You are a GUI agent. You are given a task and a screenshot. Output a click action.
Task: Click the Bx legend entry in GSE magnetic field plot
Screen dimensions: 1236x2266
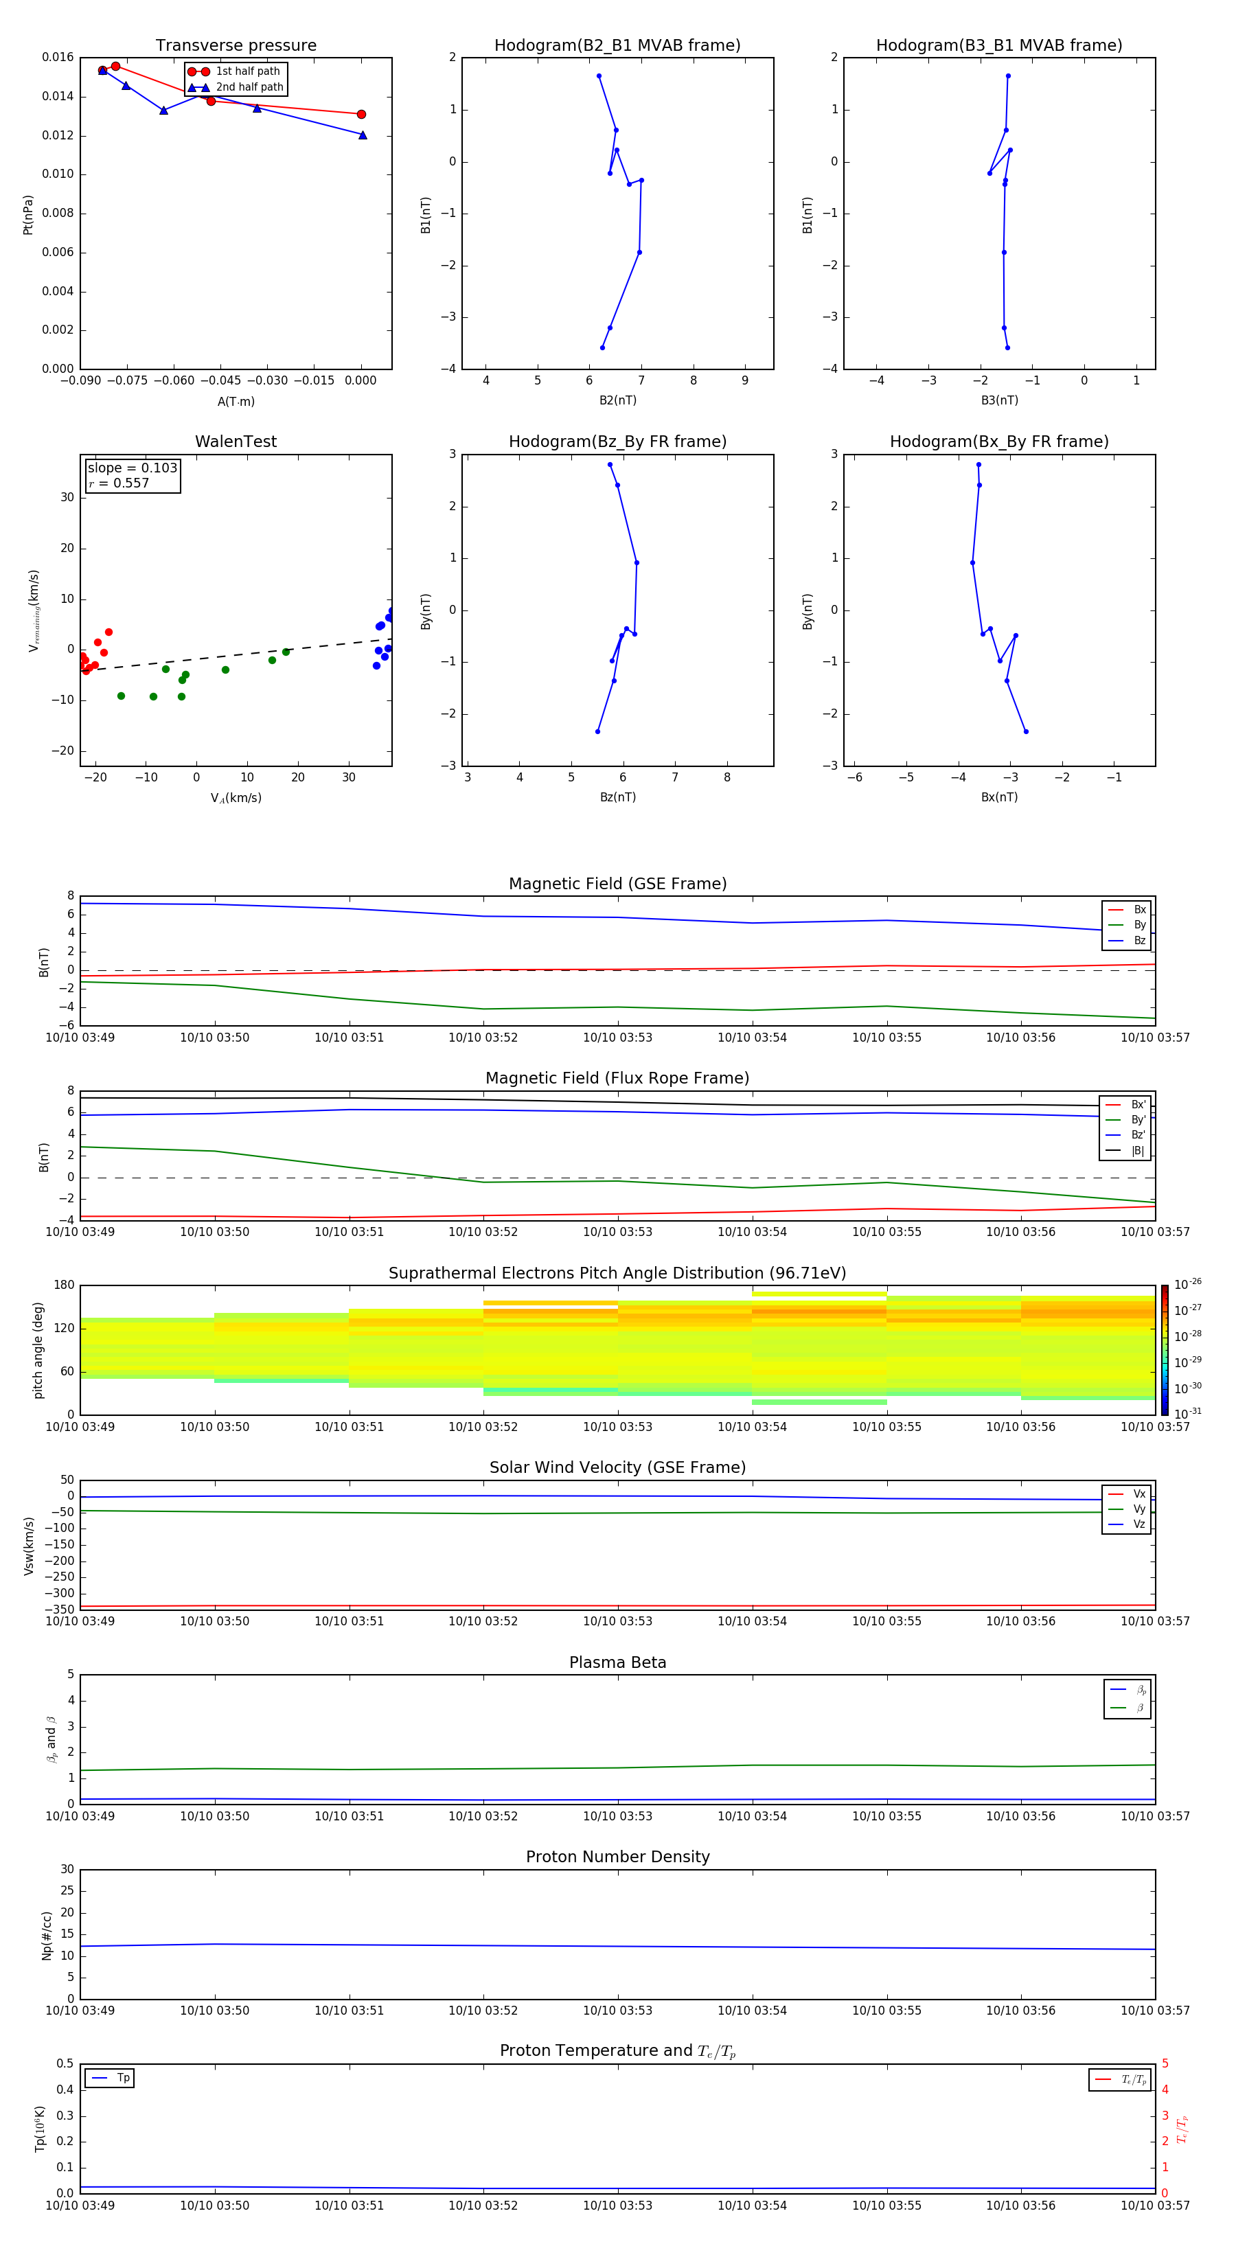pos(1127,910)
